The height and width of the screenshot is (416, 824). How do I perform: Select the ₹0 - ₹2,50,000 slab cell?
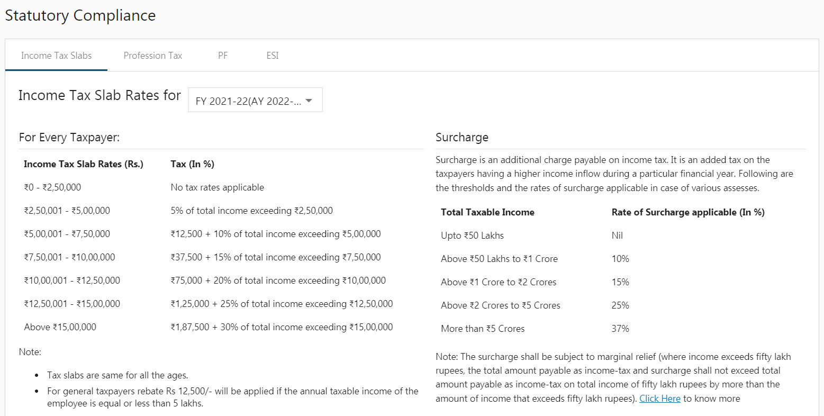coord(52,187)
